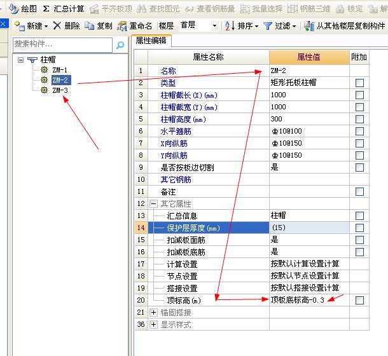Click the 查找图元 binoculars icon
The width and height of the screenshot is (388, 356).
pyautogui.click(x=141, y=9)
